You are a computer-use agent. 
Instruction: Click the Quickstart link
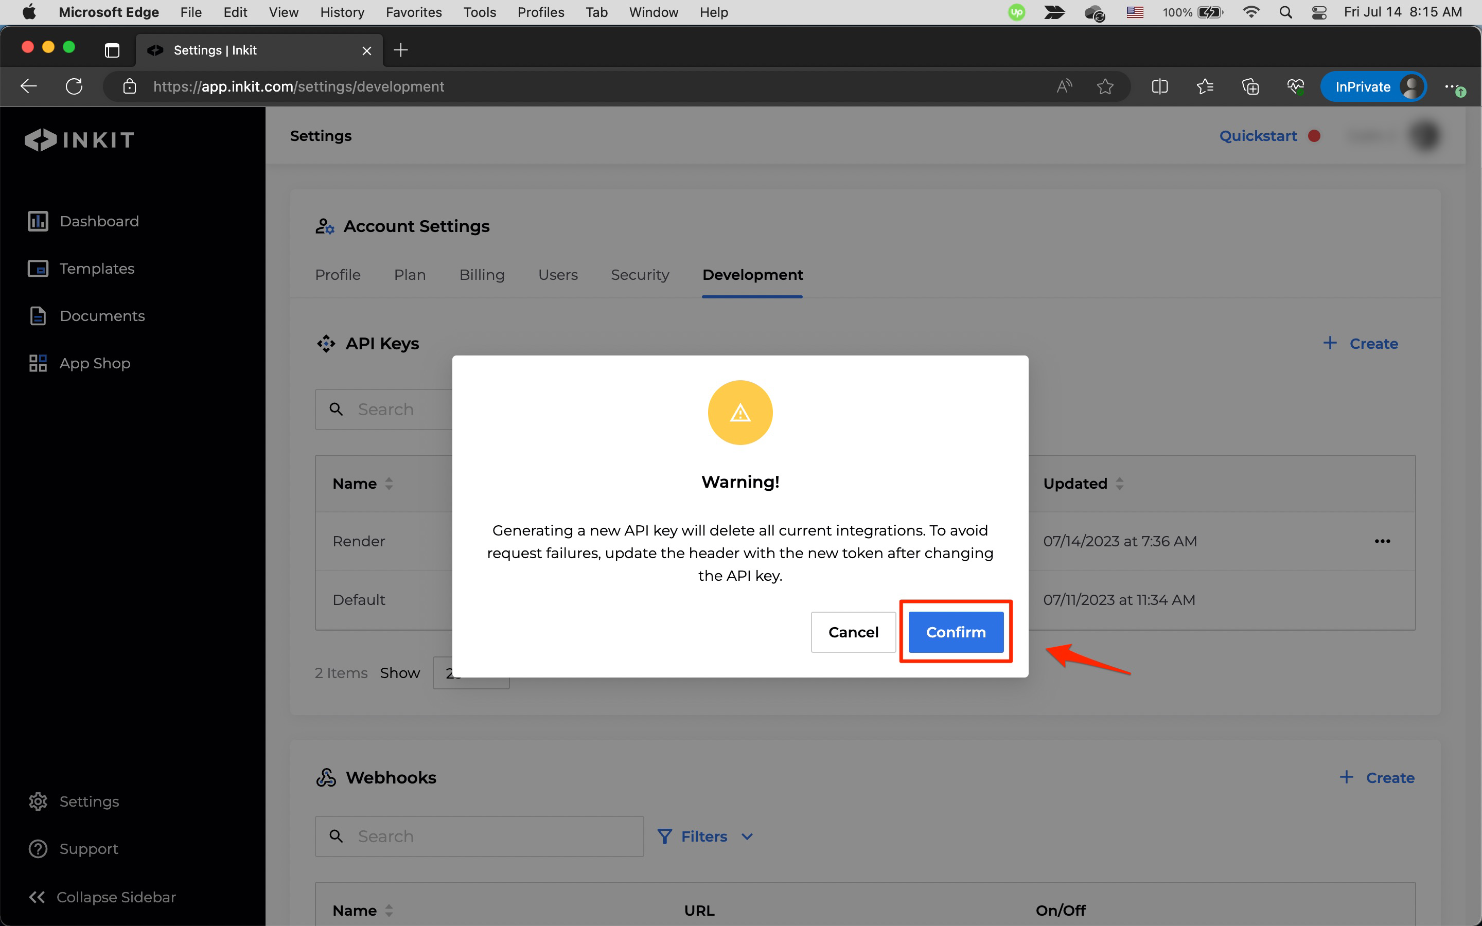1258,135
